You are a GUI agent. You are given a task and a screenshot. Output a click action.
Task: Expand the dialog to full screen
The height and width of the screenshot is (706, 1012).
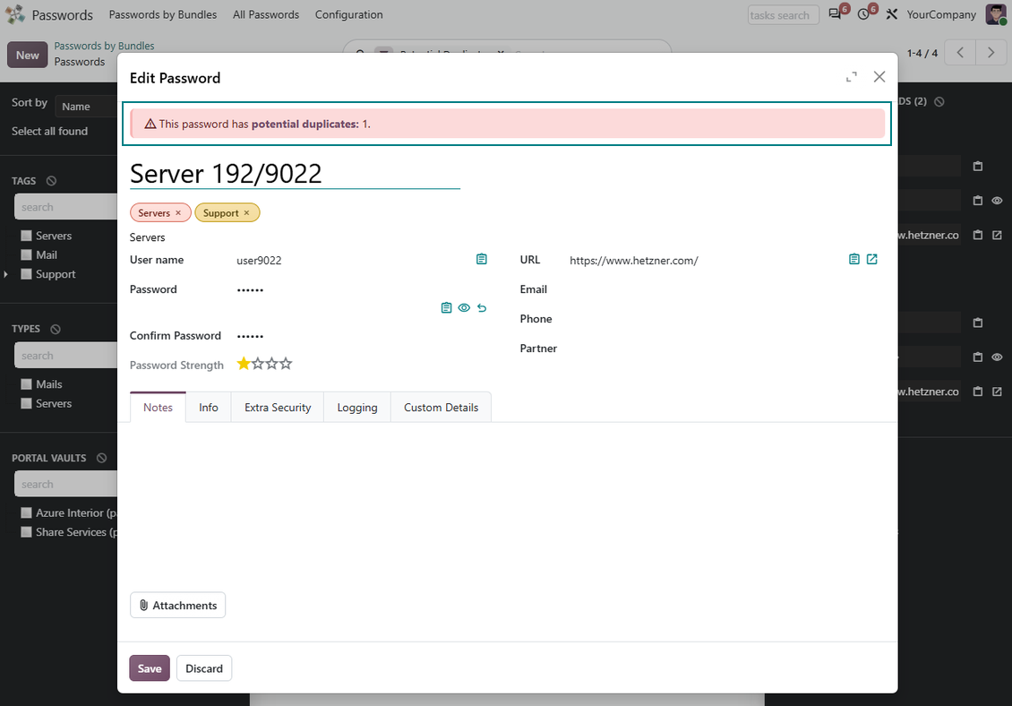point(852,77)
